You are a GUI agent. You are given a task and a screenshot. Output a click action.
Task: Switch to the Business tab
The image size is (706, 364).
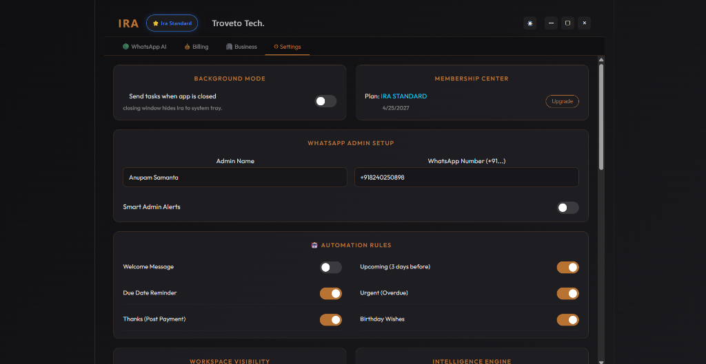tap(241, 47)
